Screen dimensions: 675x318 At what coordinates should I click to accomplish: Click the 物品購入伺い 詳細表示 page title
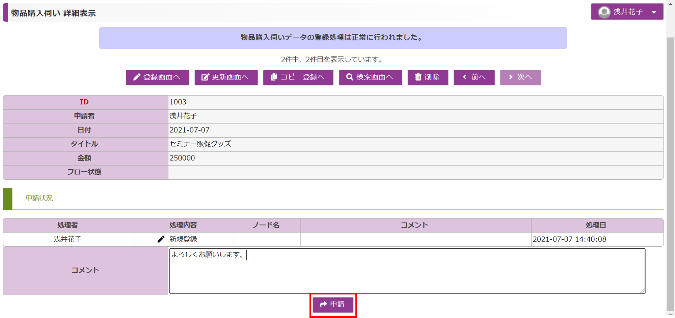(x=53, y=13)
